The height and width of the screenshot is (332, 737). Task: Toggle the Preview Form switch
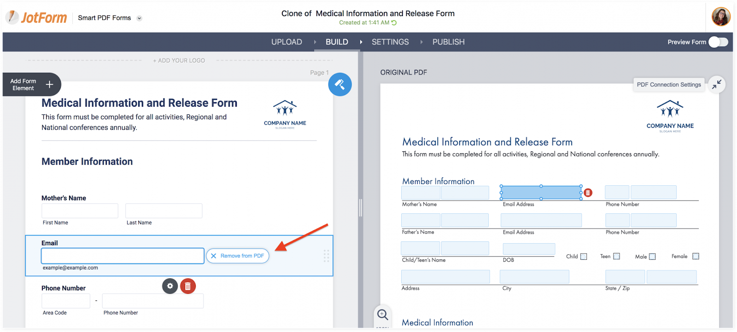pos(718,42)
